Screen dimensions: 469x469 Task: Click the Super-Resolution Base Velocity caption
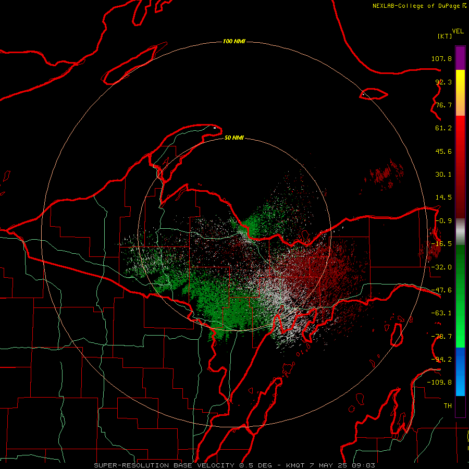(234, 465)
